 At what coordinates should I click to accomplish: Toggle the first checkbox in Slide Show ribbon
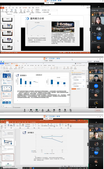click(35, 10)
